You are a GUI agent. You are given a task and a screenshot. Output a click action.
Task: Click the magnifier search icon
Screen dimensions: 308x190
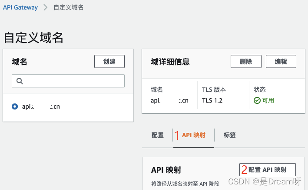[20, 81]
